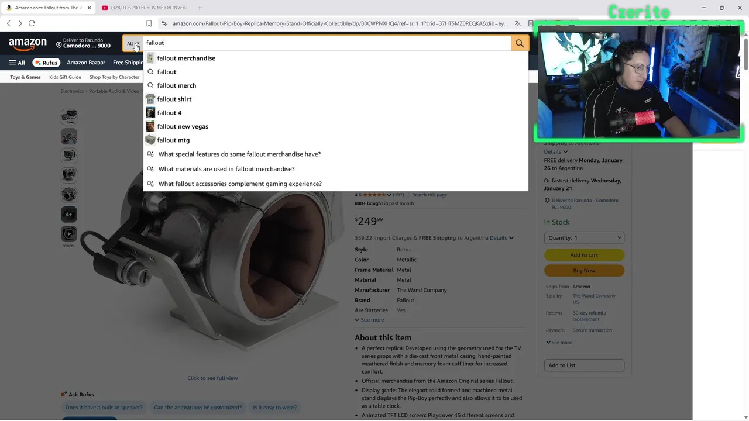Close the Amazon browser tab
Image resolution: width=749 pixels, height=421 pixels.
click(x=90, y=8)
